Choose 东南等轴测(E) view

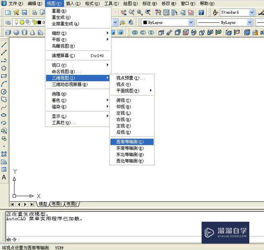click(x=132, y=148)
